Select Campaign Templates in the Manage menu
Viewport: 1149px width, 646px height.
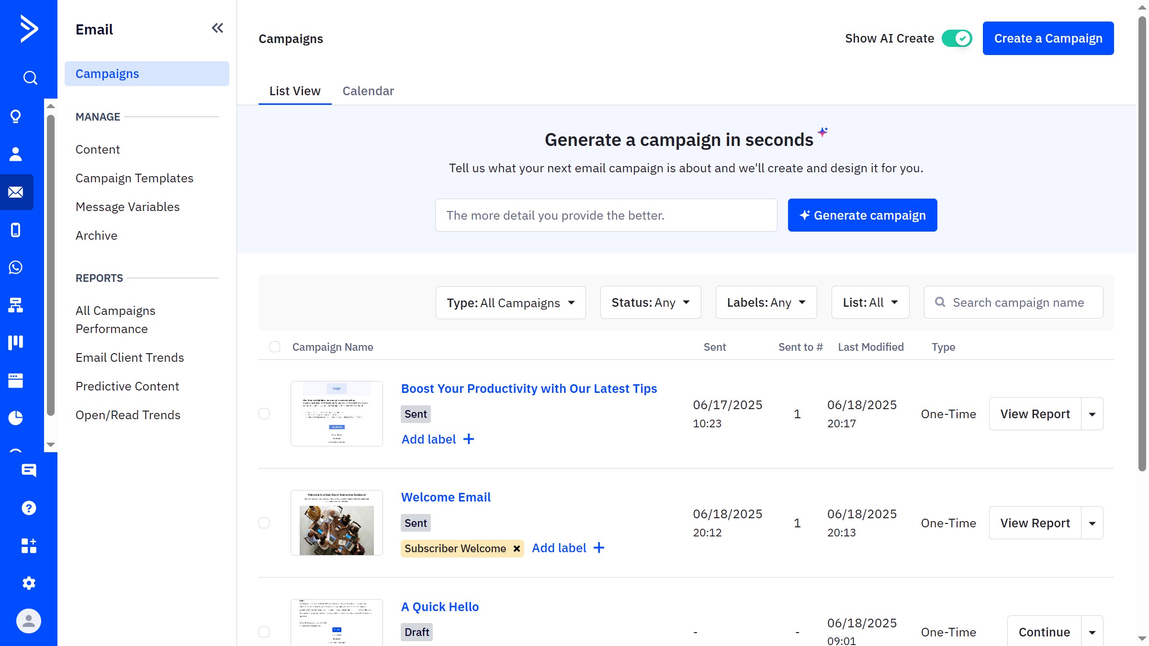tap(135, 178)
